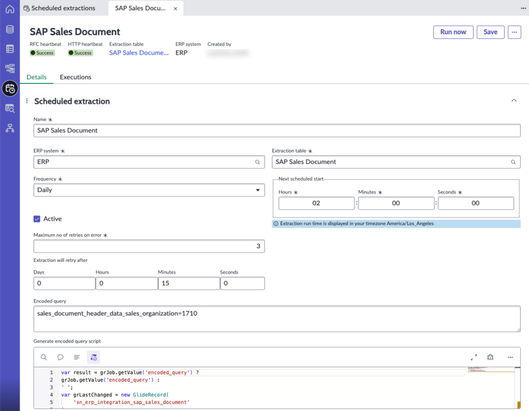Follow the SAP Sales Docume... extraction table link

(139, 53)
